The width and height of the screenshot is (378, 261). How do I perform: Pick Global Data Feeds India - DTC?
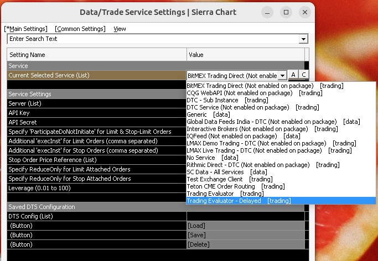[281, 122]
